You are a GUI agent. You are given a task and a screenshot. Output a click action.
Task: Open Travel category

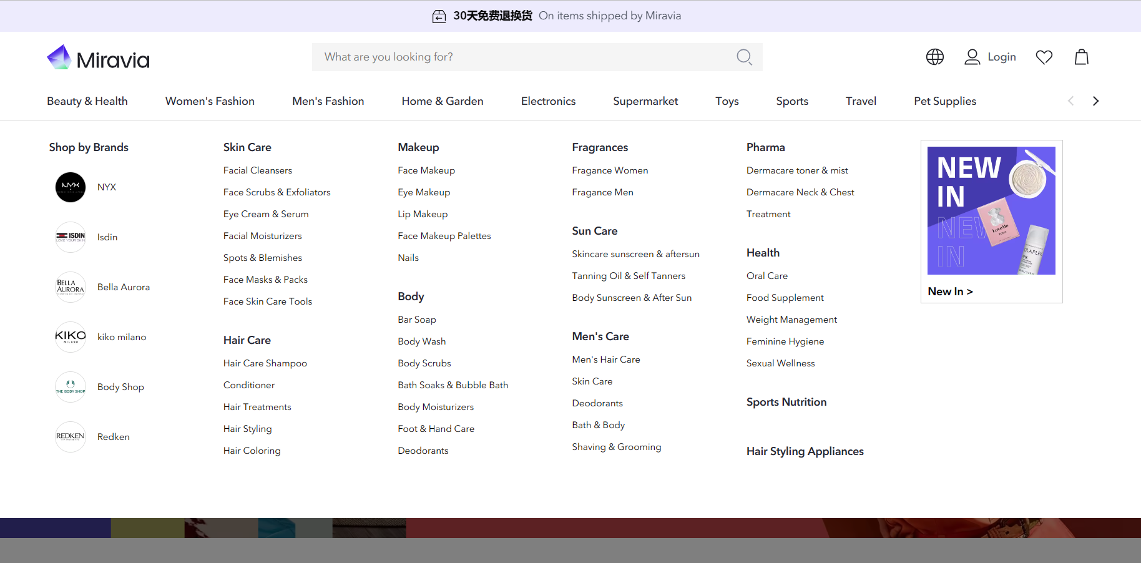click(861, 101)
